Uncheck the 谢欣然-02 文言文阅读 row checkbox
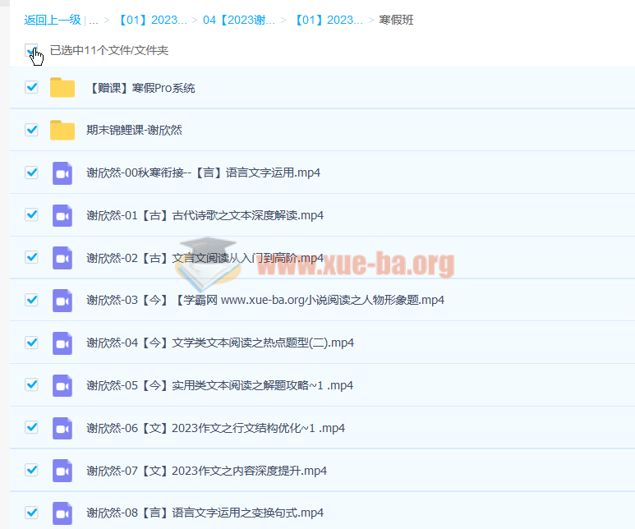Screen dimensions: 635x529 31,257
